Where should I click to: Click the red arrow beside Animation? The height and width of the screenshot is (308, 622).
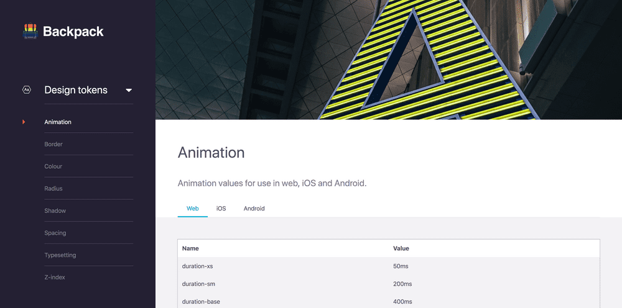tap(24, 122)
